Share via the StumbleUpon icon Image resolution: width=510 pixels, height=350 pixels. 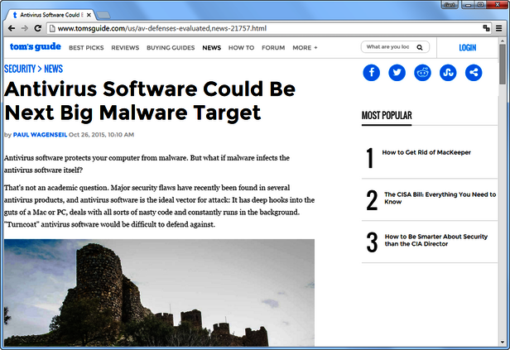tap(449, 72)
